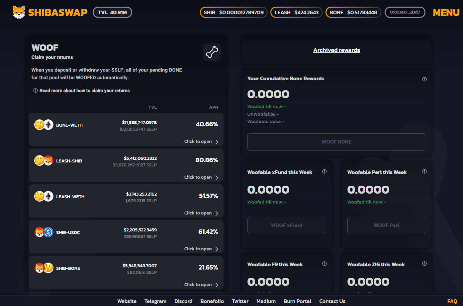
Task: Click the BONE price badge
Action: pyautogui.click(x=353, y=12)
